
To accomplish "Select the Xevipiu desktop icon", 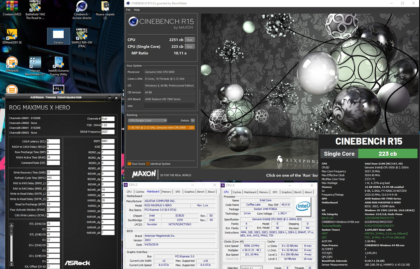I will click(58, 36).
